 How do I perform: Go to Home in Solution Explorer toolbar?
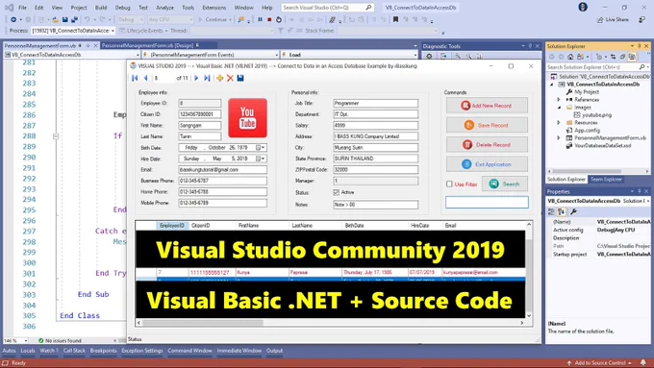tap(570, 57)
